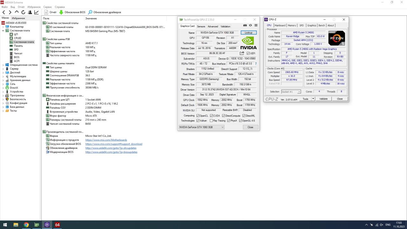
Task: Toggle DirectML checkbox
Action: 244,115
